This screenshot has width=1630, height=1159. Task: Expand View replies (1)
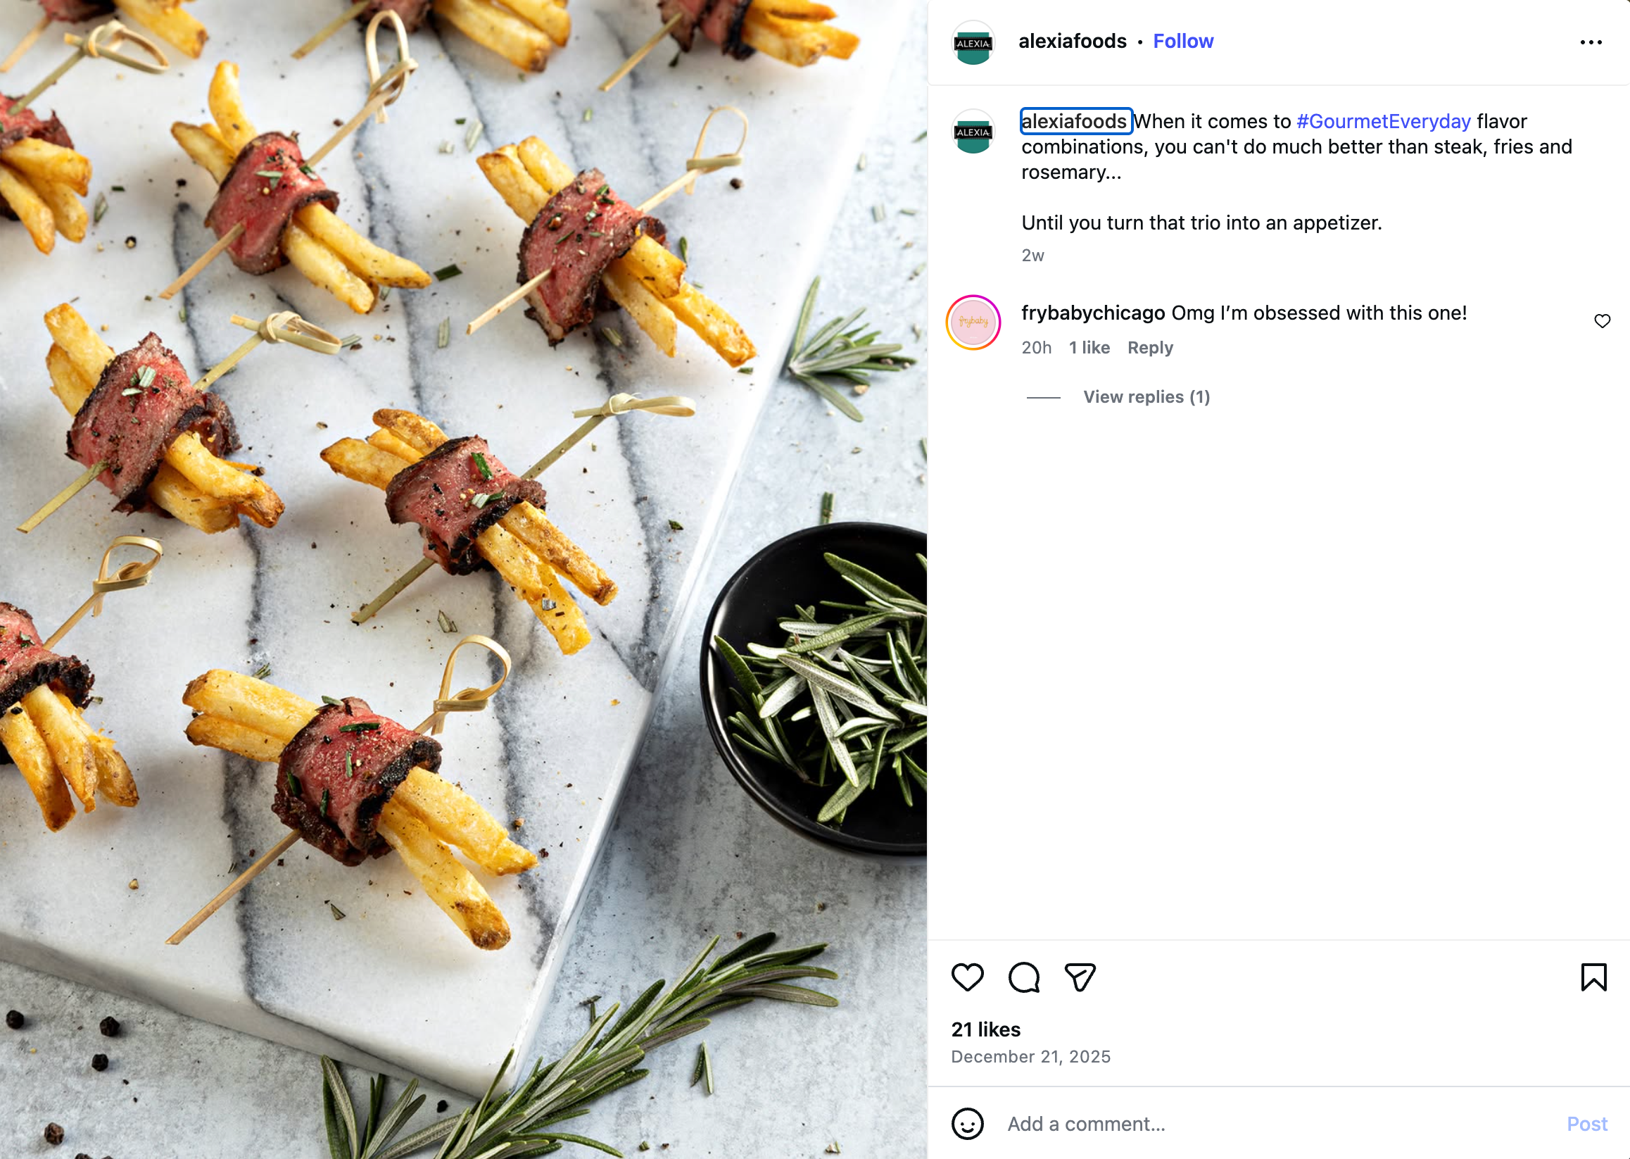pos(1146,397)
